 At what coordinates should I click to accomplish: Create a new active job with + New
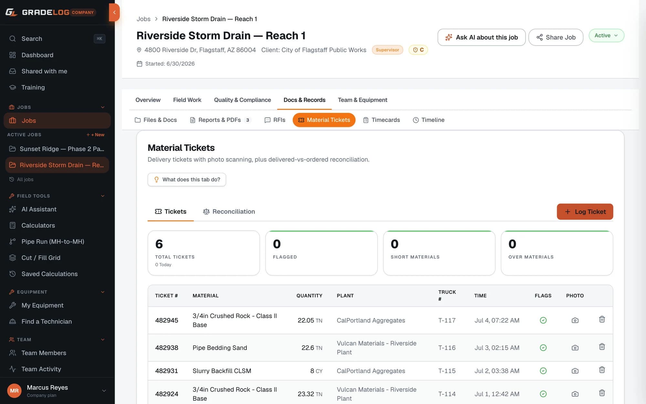[95, 134]
